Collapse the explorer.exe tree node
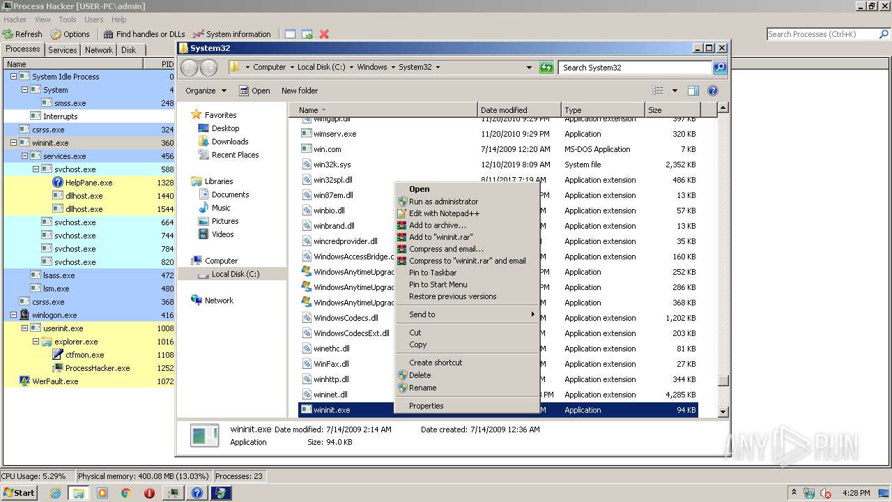Viewport: 892px width, 502px height. (x=36, y=342)
